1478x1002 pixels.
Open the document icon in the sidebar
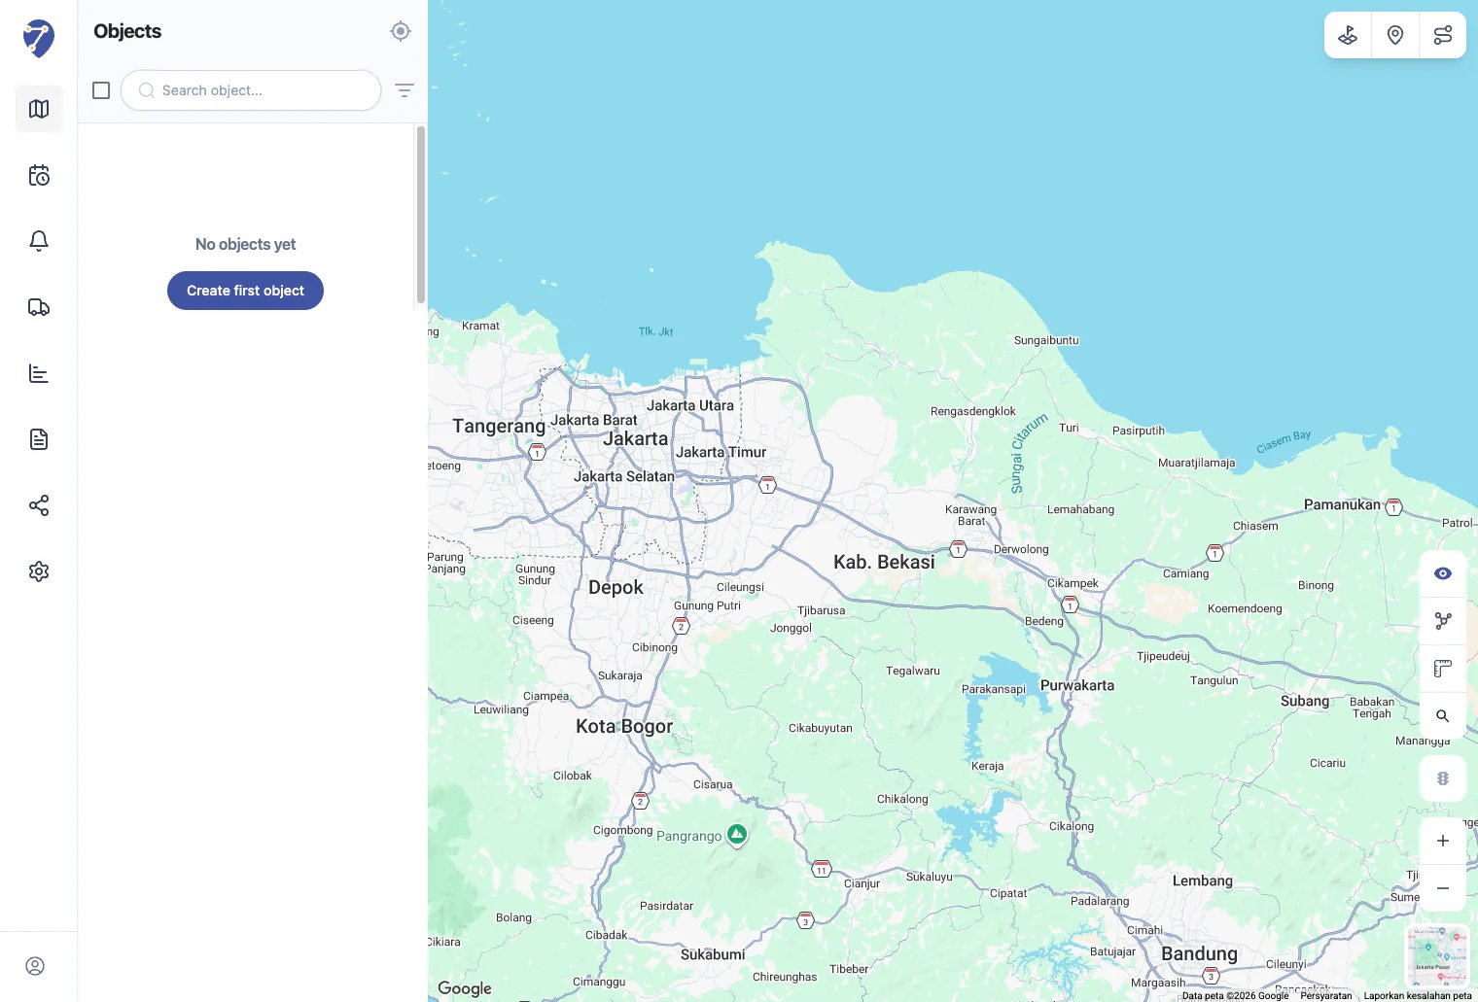tap(39, 439)
